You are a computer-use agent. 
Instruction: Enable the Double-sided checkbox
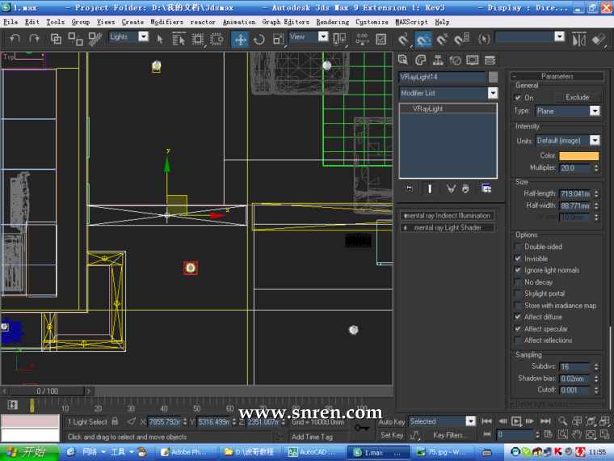click(x=518, y=247)
